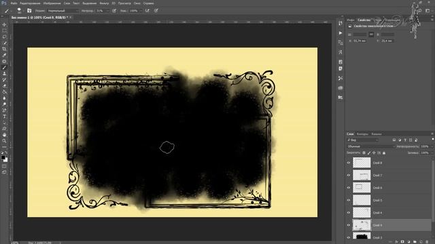Open brush mode dropdown Нормальный

point(63,11)
